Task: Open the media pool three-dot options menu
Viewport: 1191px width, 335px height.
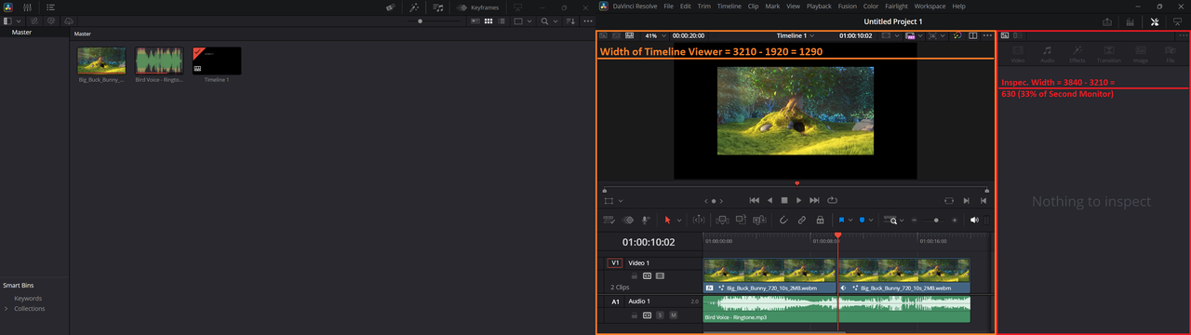Action: [x=588, y=20]
